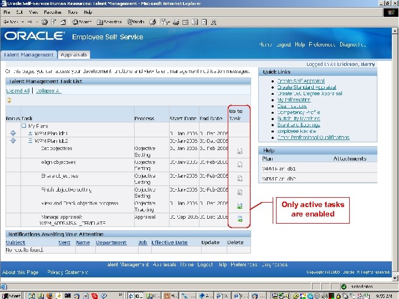Image resolution: width=399 pixels, height=299 pixels.
Task: Open the Media toolbar button
Action: click(x=136, y=22)
